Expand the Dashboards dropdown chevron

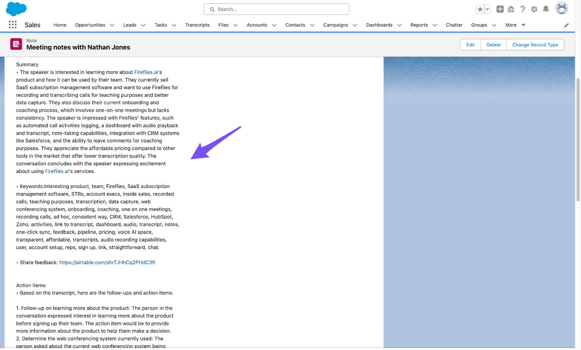(400, 25)
